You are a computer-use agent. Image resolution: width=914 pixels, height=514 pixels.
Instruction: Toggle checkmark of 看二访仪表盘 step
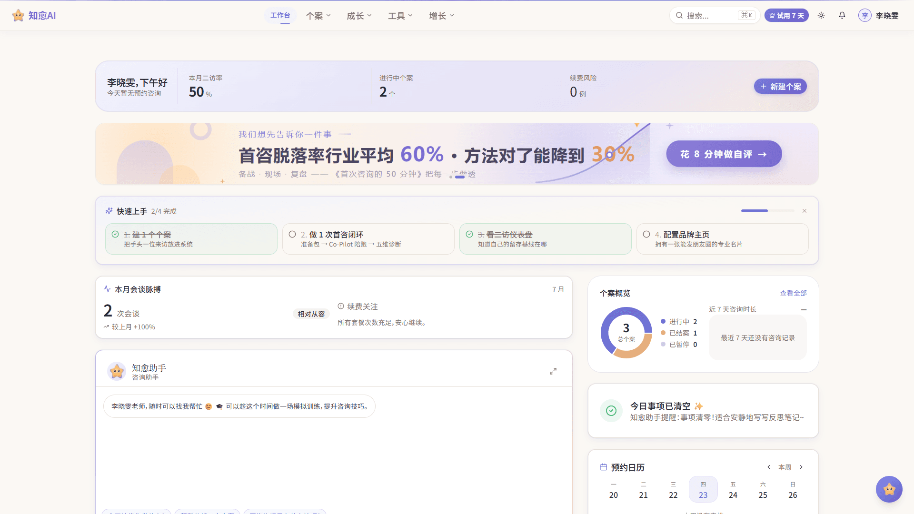[x=469, y=234]
